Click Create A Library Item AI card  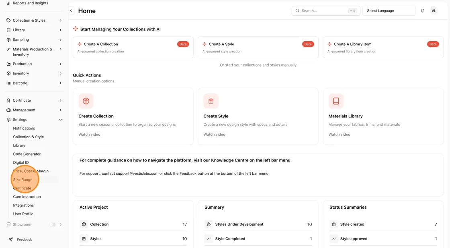click(383, 47)
